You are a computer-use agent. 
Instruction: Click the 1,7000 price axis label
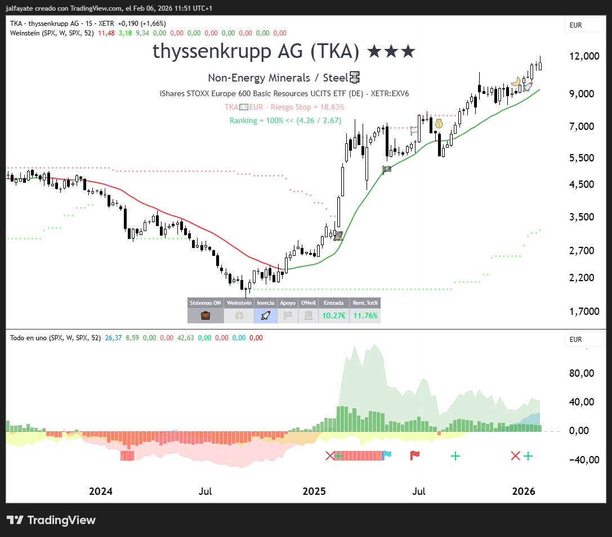pyautogui.click(x=584, y=311)
